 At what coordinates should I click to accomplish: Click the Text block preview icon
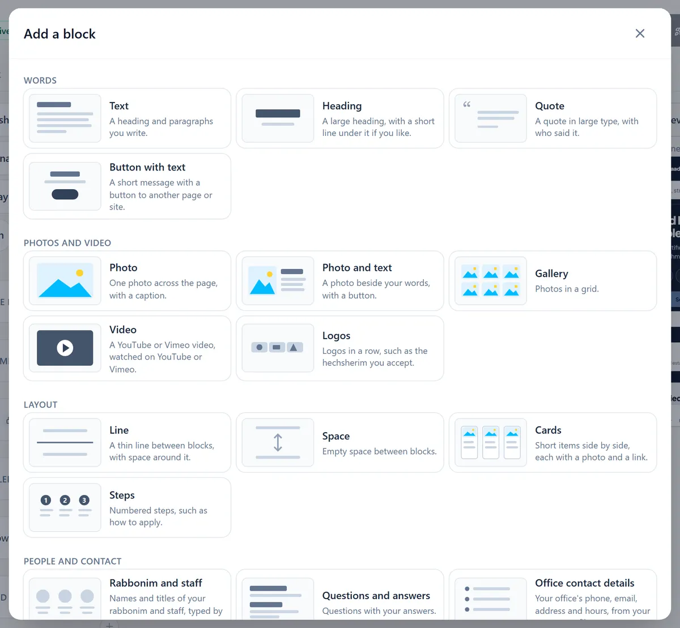coord(65,118)
